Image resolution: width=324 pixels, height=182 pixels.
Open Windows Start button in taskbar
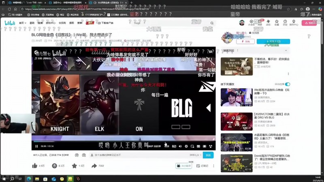click(4, 179)
